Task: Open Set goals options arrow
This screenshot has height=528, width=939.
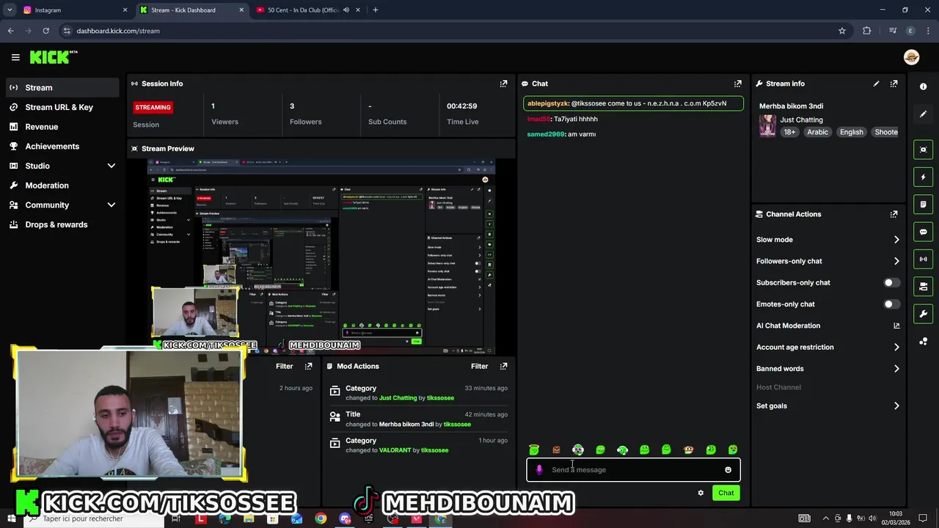Action: [x=896, y=406]
